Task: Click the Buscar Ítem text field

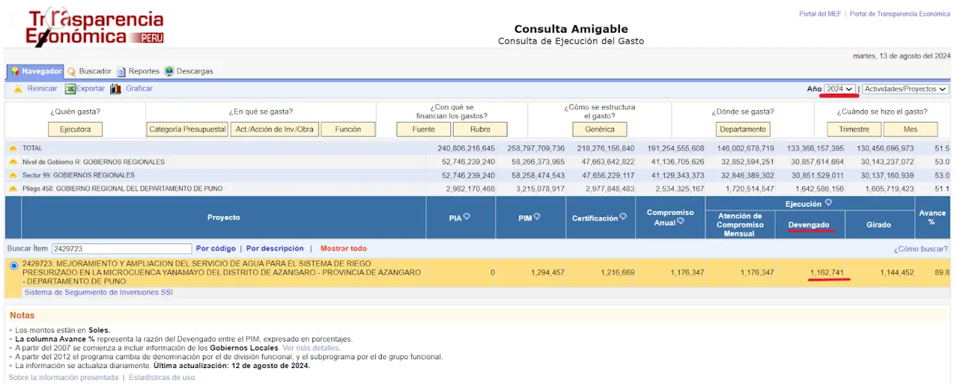Action: coord(122,249)
